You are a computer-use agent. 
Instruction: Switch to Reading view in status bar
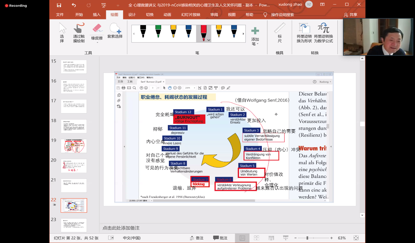click(271, 238)
